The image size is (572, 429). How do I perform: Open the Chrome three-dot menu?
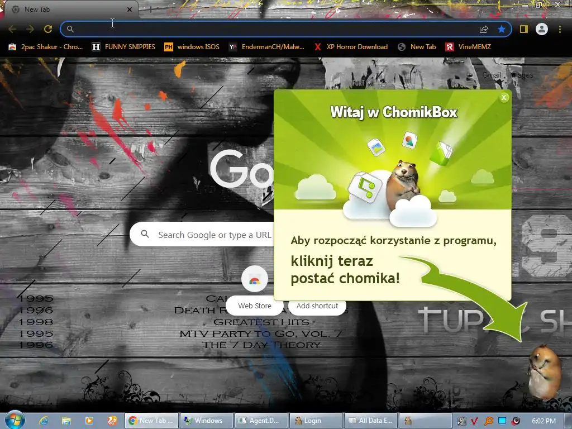tap(560, 29)
